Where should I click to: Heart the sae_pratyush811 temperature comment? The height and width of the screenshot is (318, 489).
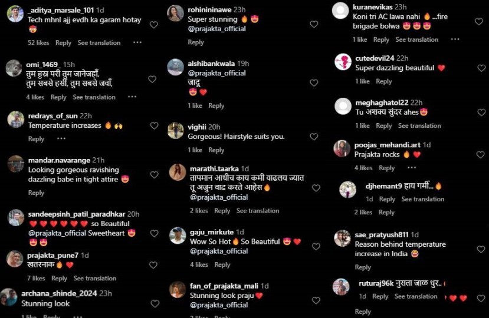click(481, 249)
